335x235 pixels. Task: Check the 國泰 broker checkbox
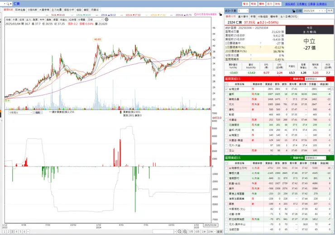(226, 204)
